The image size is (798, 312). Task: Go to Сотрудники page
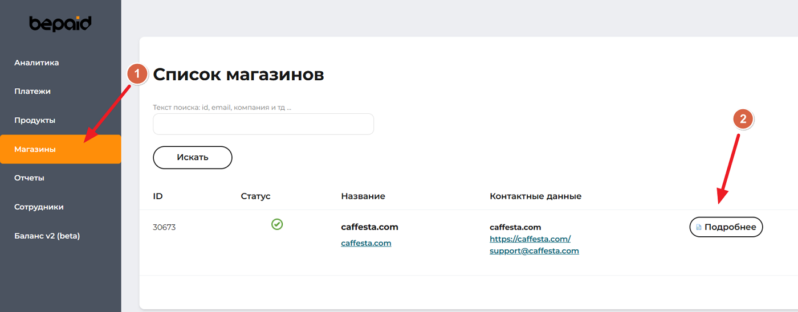[x=39, y=207]
